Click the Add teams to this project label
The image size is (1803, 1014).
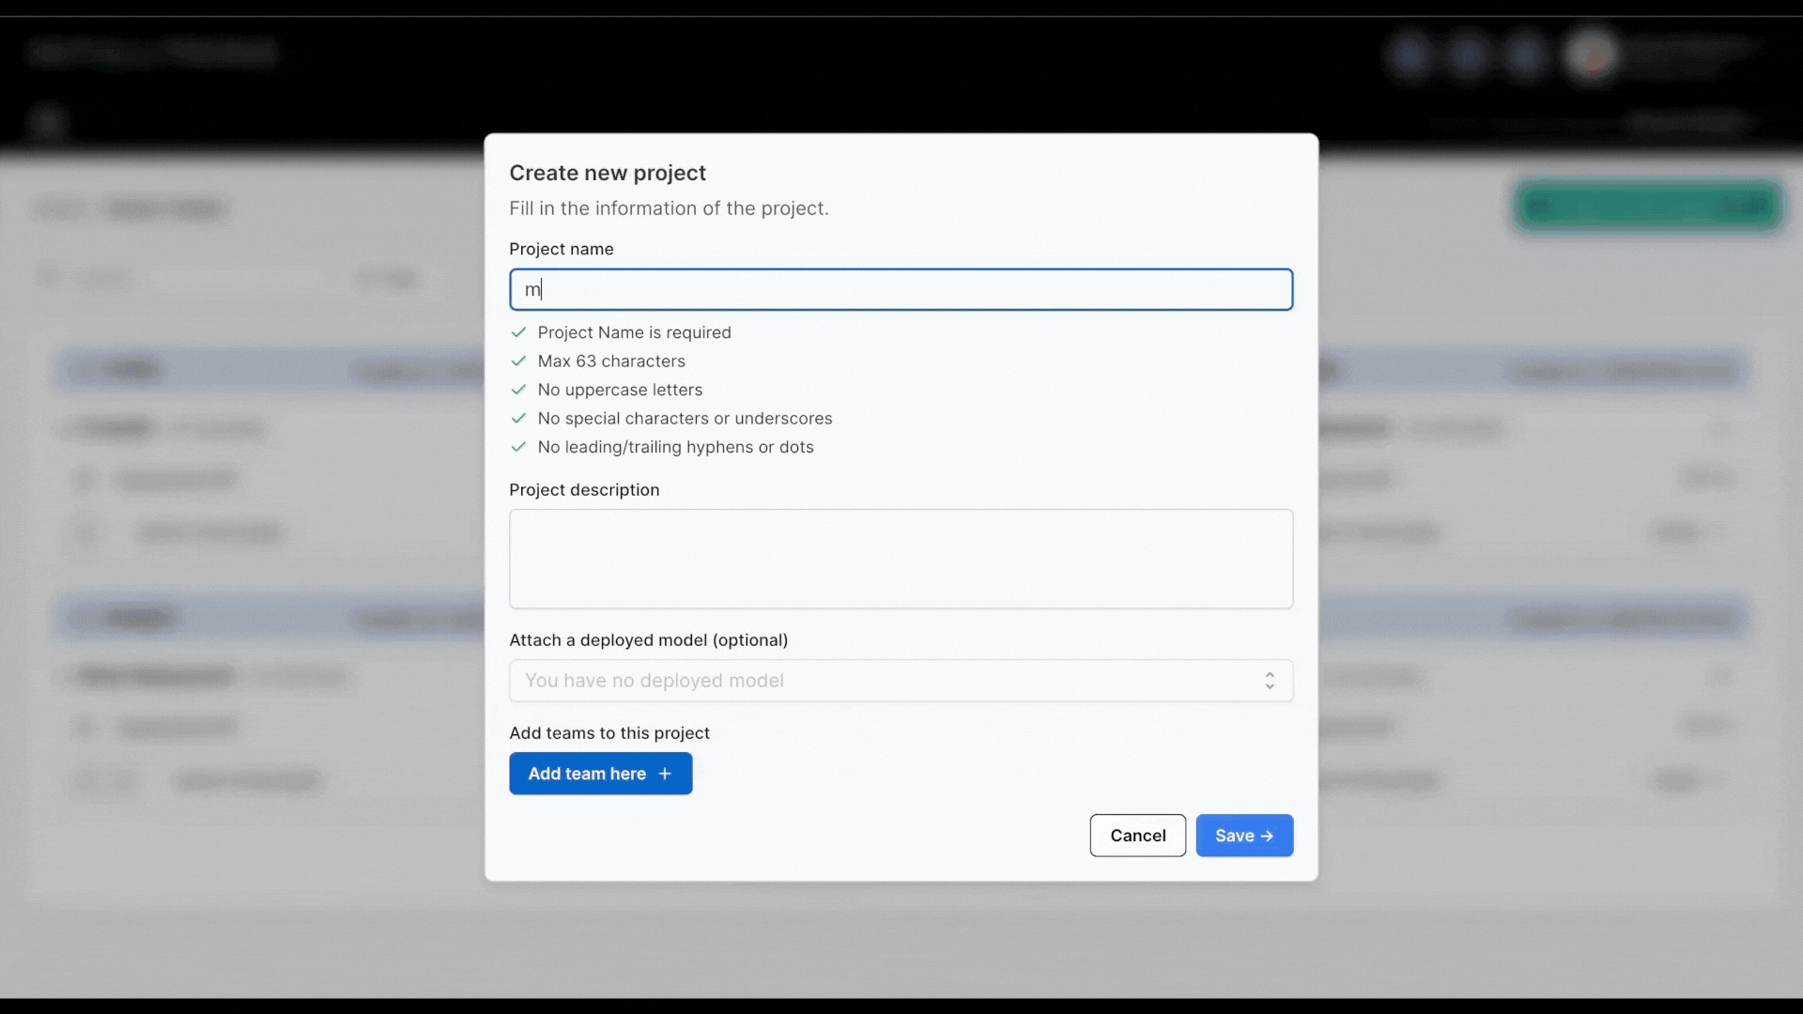(x=609, y=733)
